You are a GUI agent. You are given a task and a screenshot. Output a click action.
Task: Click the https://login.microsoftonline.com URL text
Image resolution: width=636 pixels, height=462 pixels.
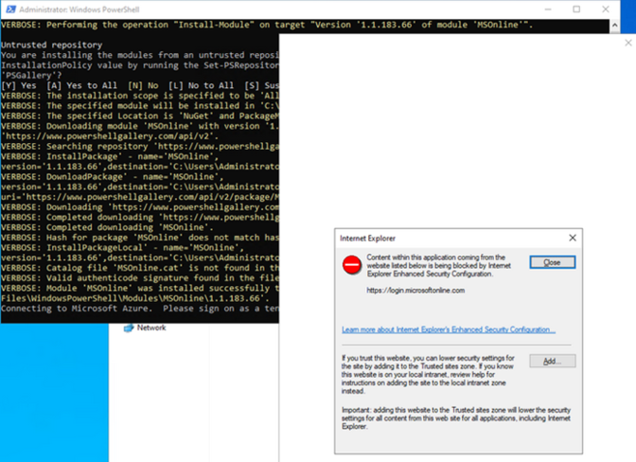click(x=415, y=291)
